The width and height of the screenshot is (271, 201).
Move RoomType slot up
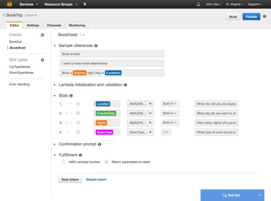tap(67, 132)
